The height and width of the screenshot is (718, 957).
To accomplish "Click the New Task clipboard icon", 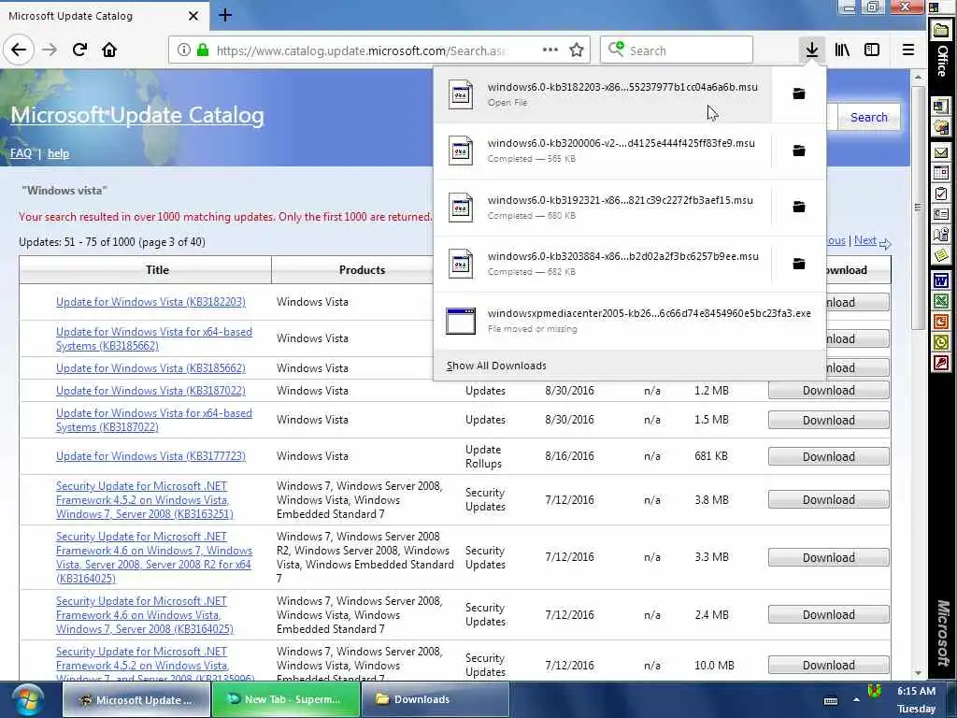I will (940, 194).
